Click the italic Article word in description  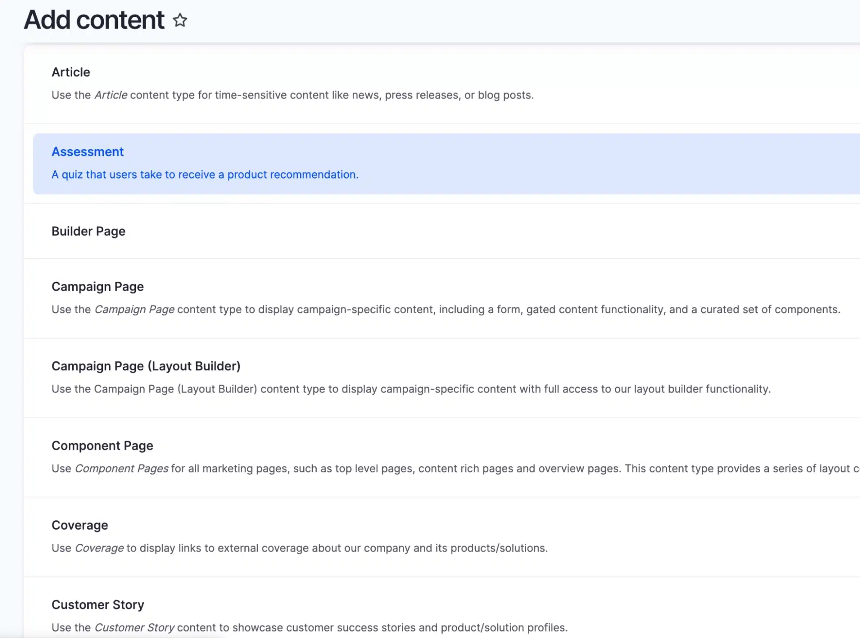tap(111, 95)
